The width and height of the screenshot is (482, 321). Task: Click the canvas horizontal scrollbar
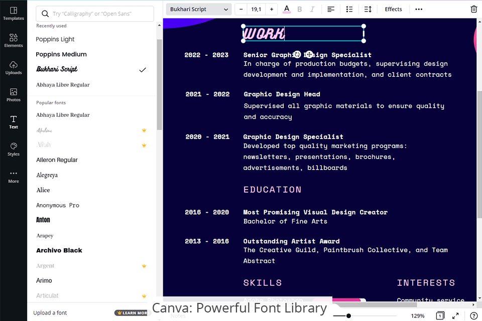pos(375,305)
